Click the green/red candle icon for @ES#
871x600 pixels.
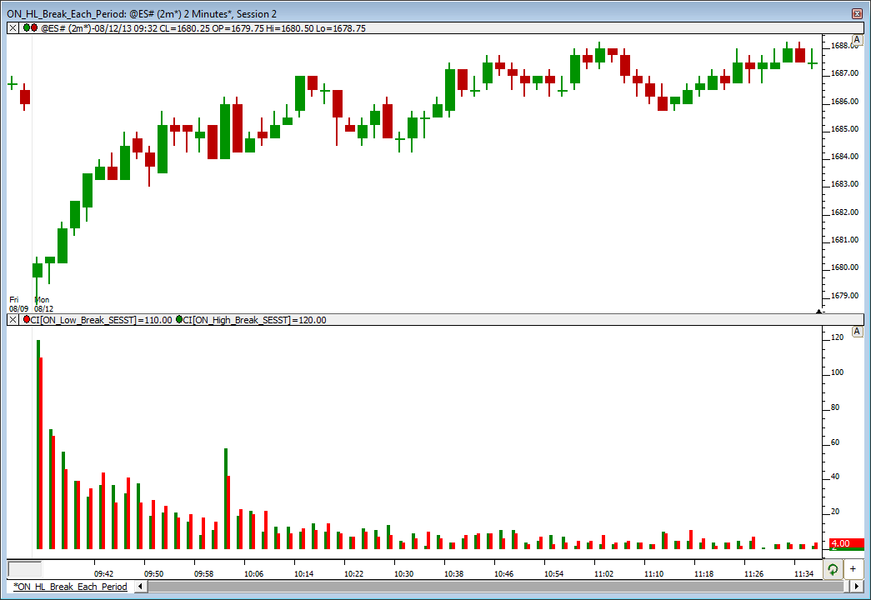30,28
